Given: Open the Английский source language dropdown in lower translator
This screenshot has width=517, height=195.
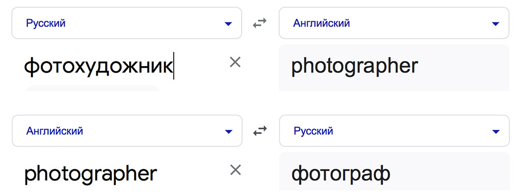Looking at the screenshot, I should 127,131.
